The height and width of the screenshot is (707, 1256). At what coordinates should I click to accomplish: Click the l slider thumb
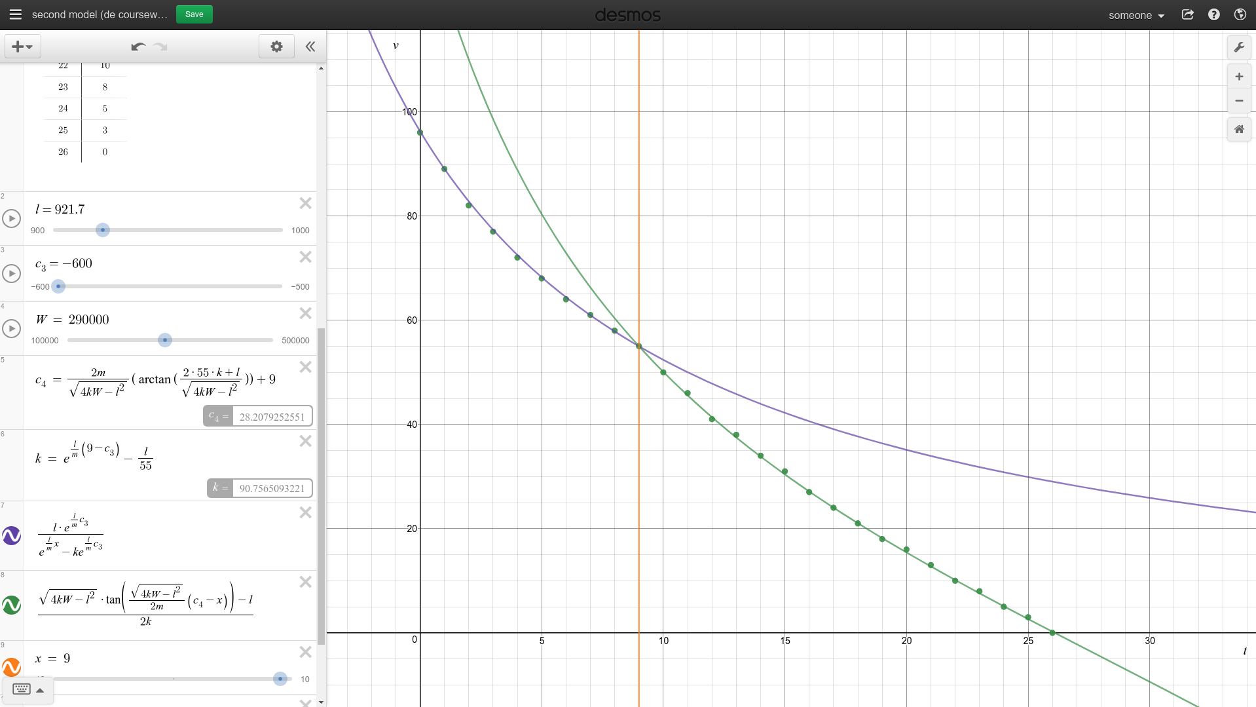click(x=103, y=230)
